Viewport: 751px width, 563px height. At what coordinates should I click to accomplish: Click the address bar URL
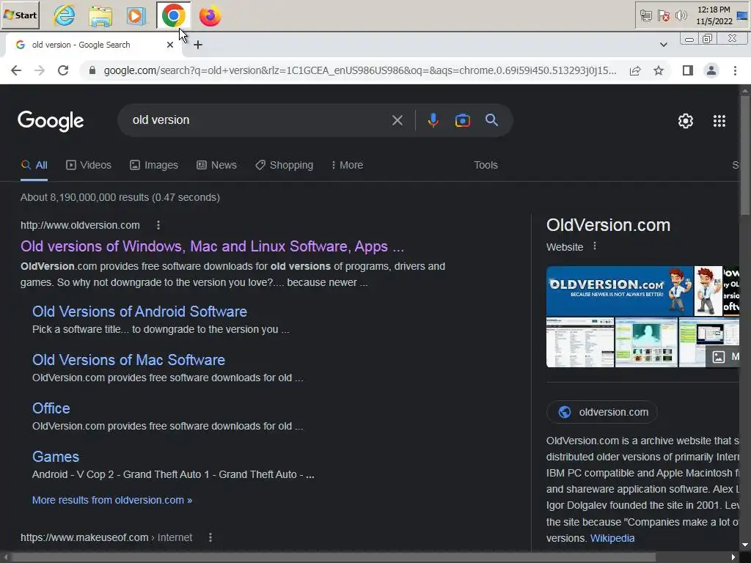(x=359, y=70)
